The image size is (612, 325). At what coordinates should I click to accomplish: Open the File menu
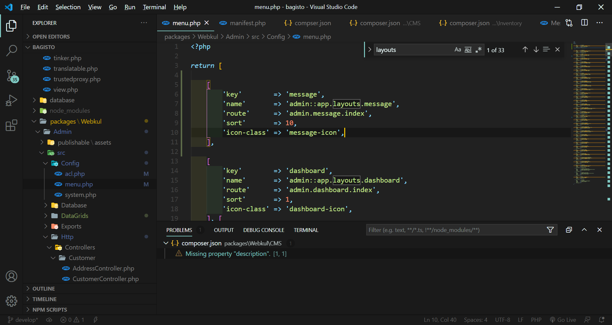click(x=25, y=7)
